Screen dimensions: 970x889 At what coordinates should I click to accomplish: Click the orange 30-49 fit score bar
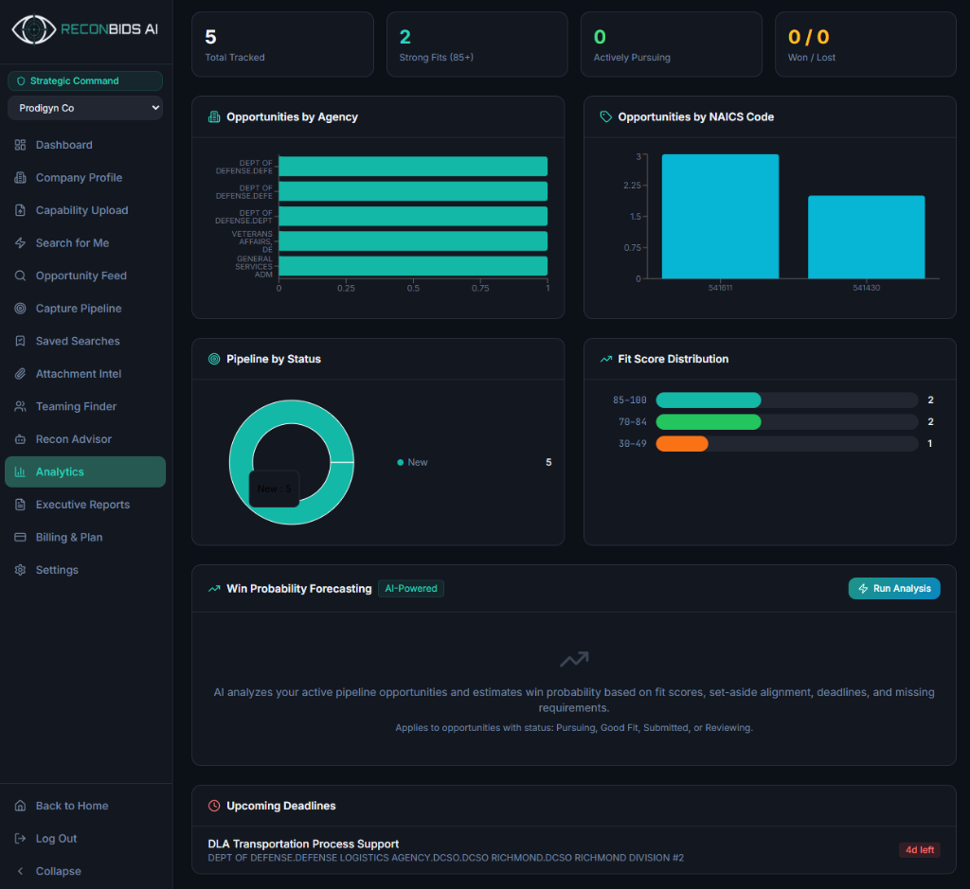[682, 443]
